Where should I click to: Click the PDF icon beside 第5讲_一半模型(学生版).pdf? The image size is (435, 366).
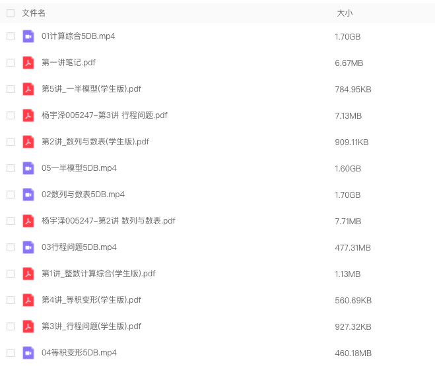pos(28,89)
